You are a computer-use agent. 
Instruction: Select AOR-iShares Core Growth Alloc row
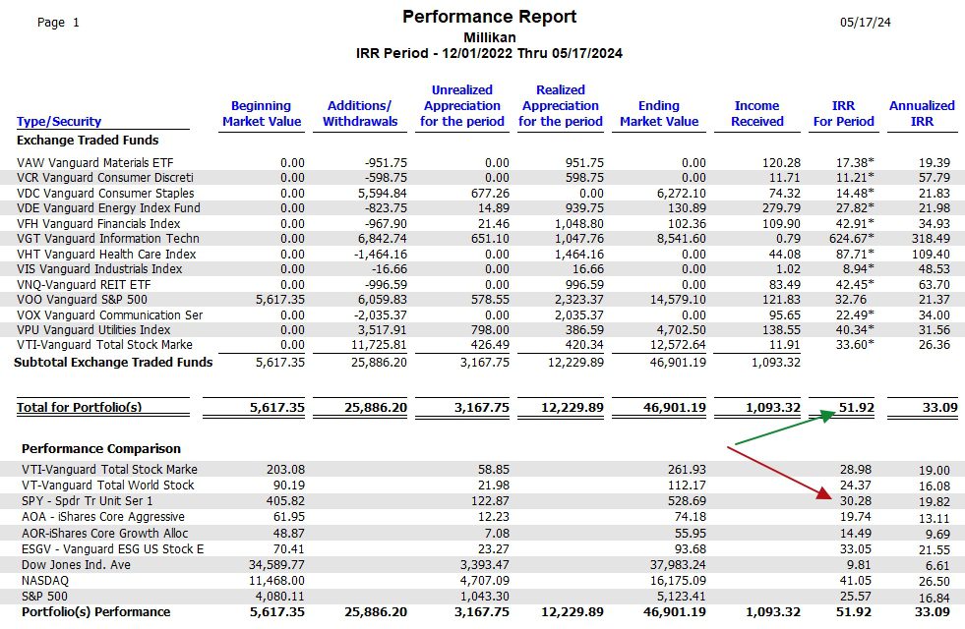pyautogui.click(x=482, y=533)
